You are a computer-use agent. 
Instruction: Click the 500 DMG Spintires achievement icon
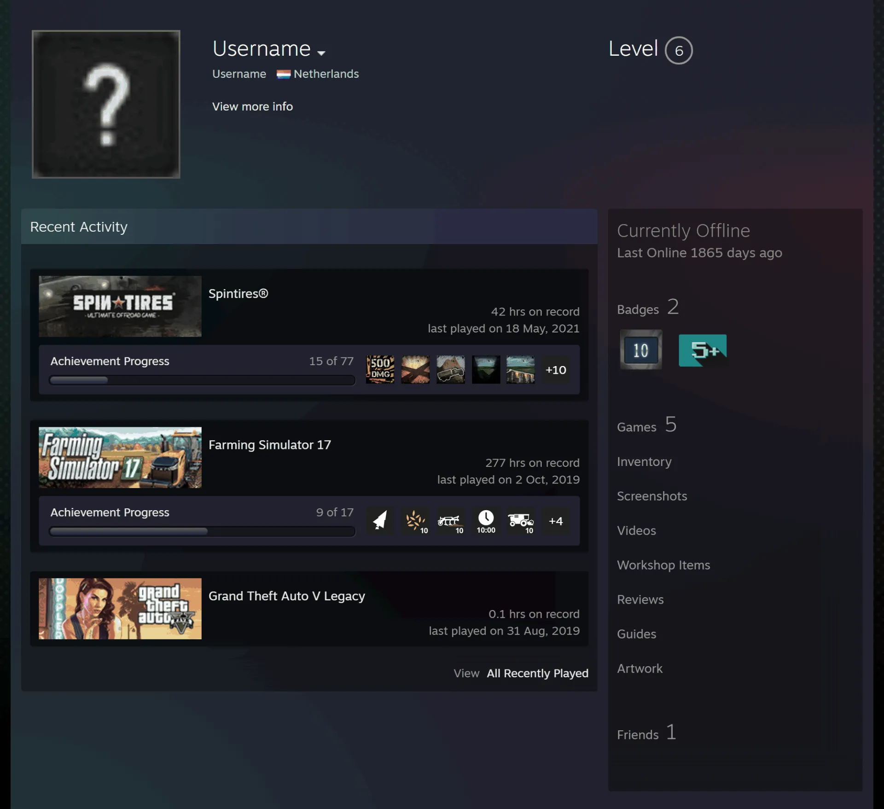[380, 369]
